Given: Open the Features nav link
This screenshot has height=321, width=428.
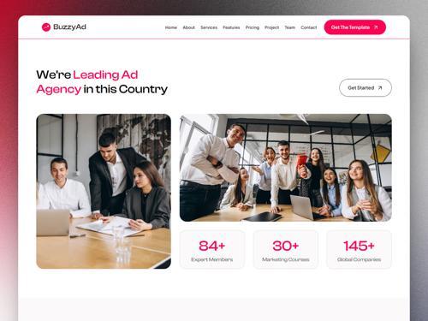Looking at the screenshot, I should tap(231, 27).
